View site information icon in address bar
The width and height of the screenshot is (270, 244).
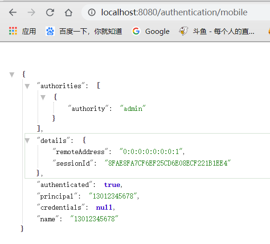click(x=92, y=13)
